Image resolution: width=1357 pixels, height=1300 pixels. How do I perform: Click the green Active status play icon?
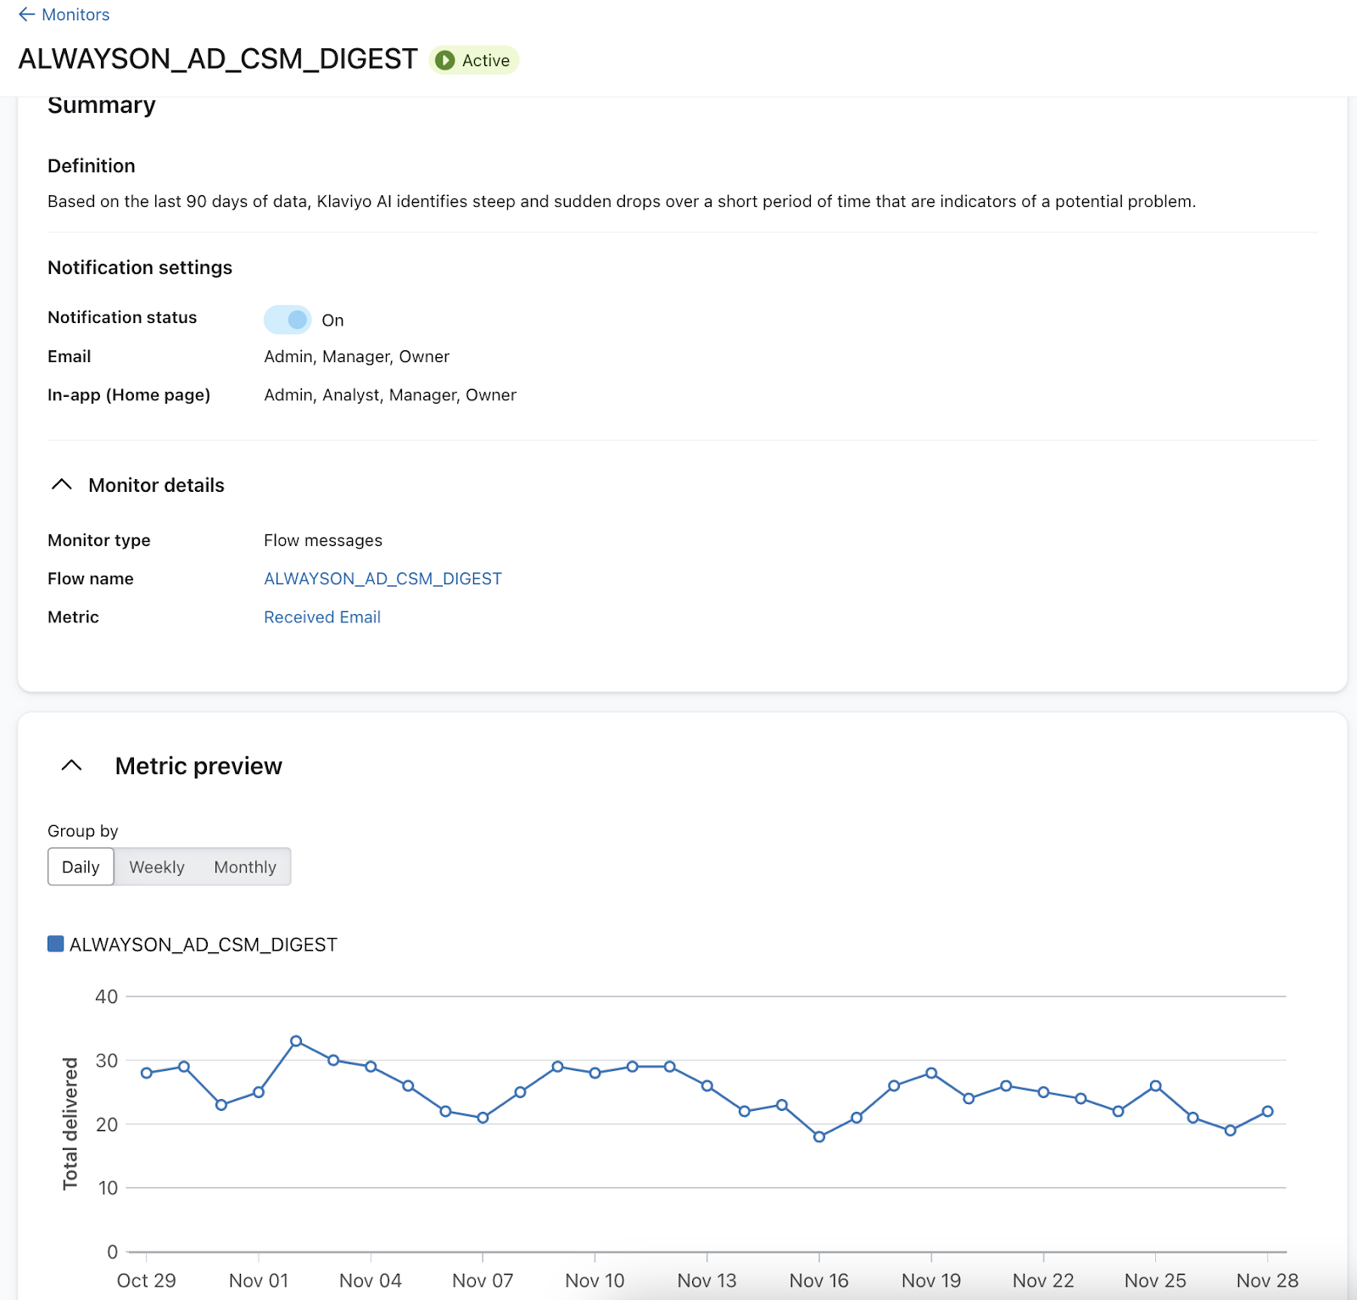[444, 60]
